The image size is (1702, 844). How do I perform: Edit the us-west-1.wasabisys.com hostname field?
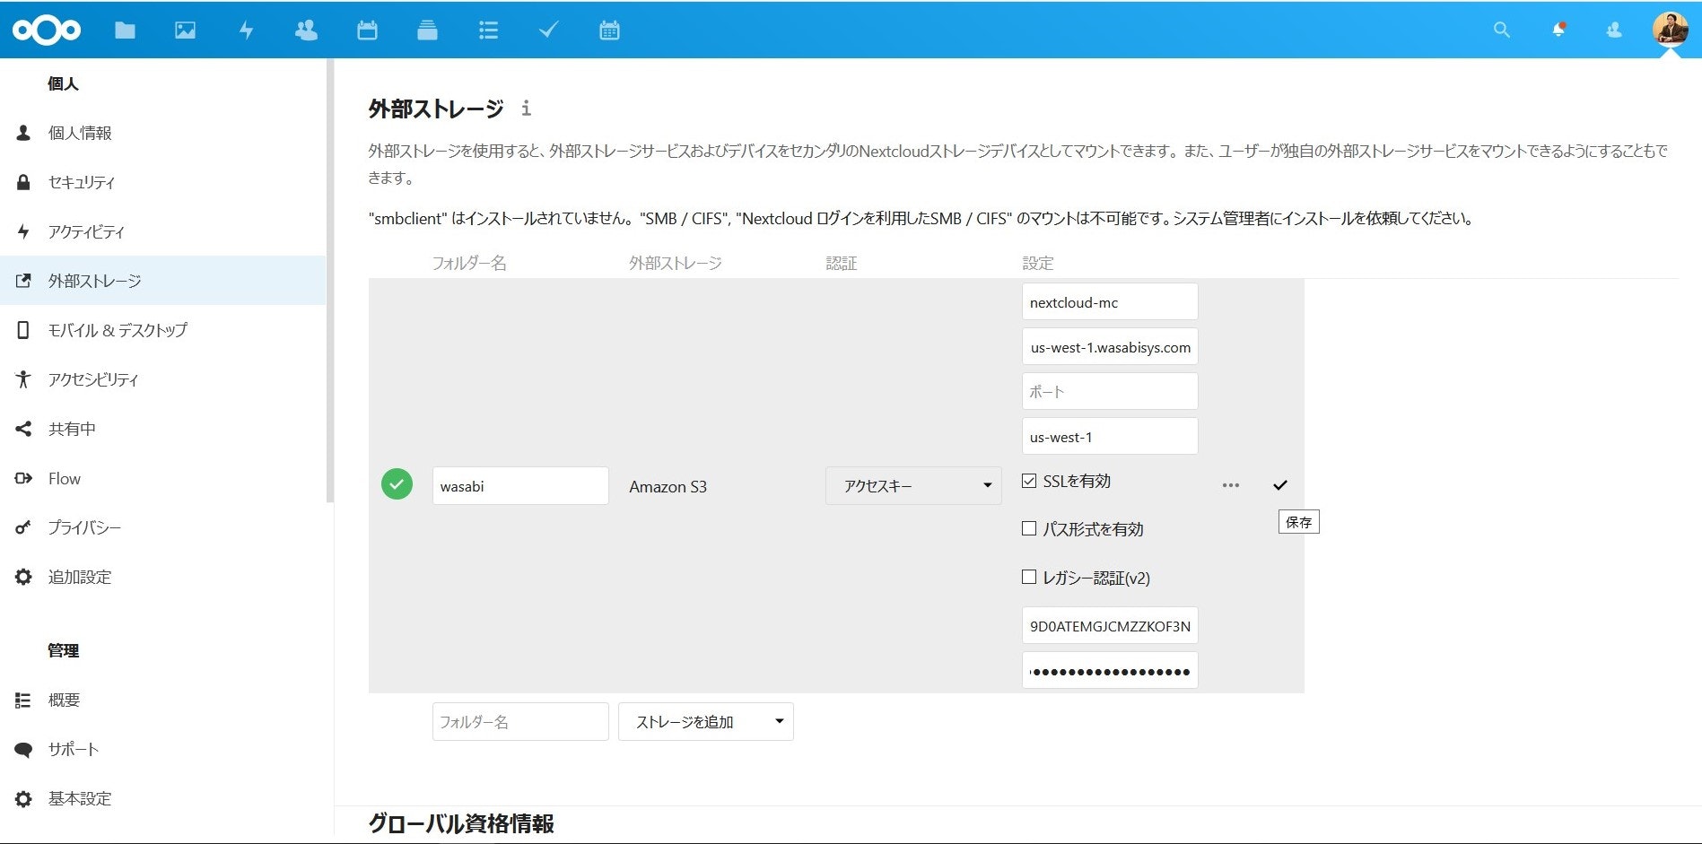click(x=1110, y=346)
